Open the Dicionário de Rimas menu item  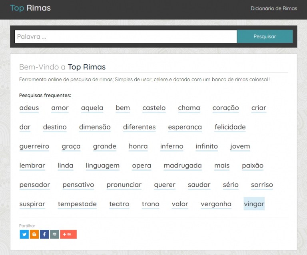tap(273, 8)
